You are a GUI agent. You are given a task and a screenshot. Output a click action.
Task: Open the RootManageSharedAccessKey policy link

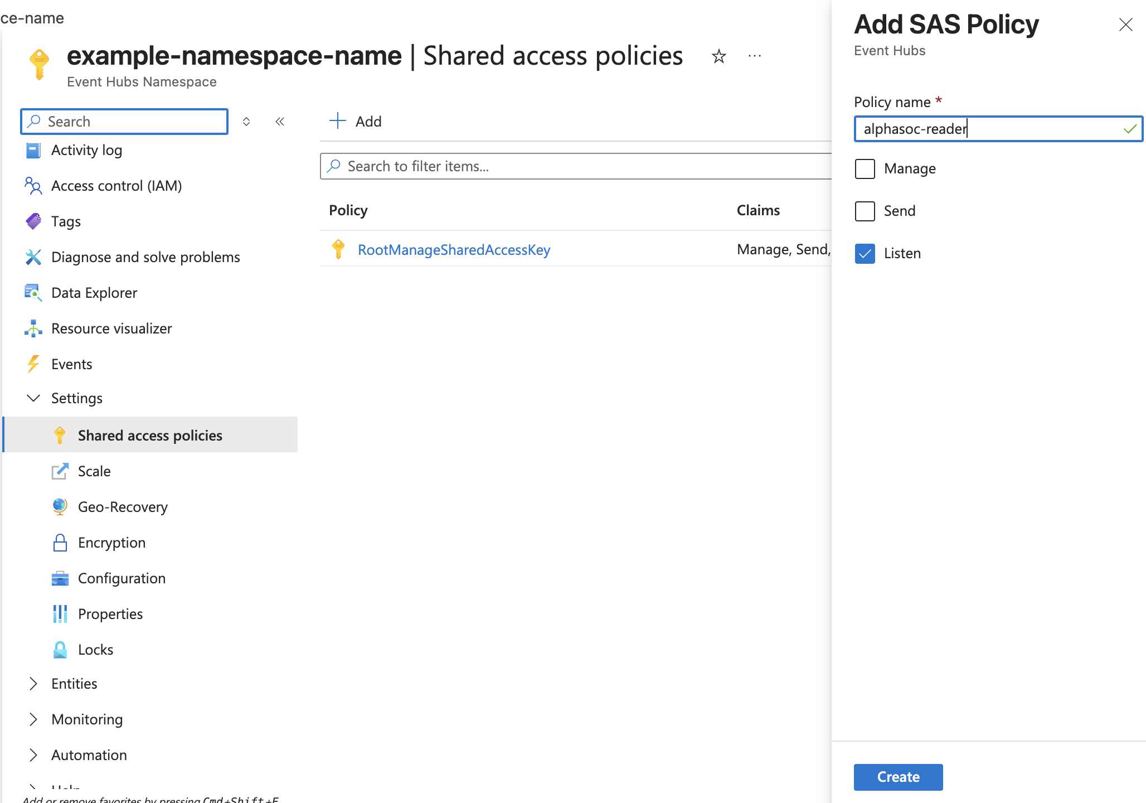click(x=454, y=250)
